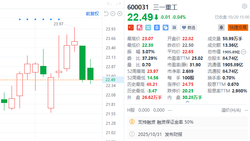Open the 前复权 adjustment dropdown
Viewport: 250px width, 141px height.
pos(92,14)
